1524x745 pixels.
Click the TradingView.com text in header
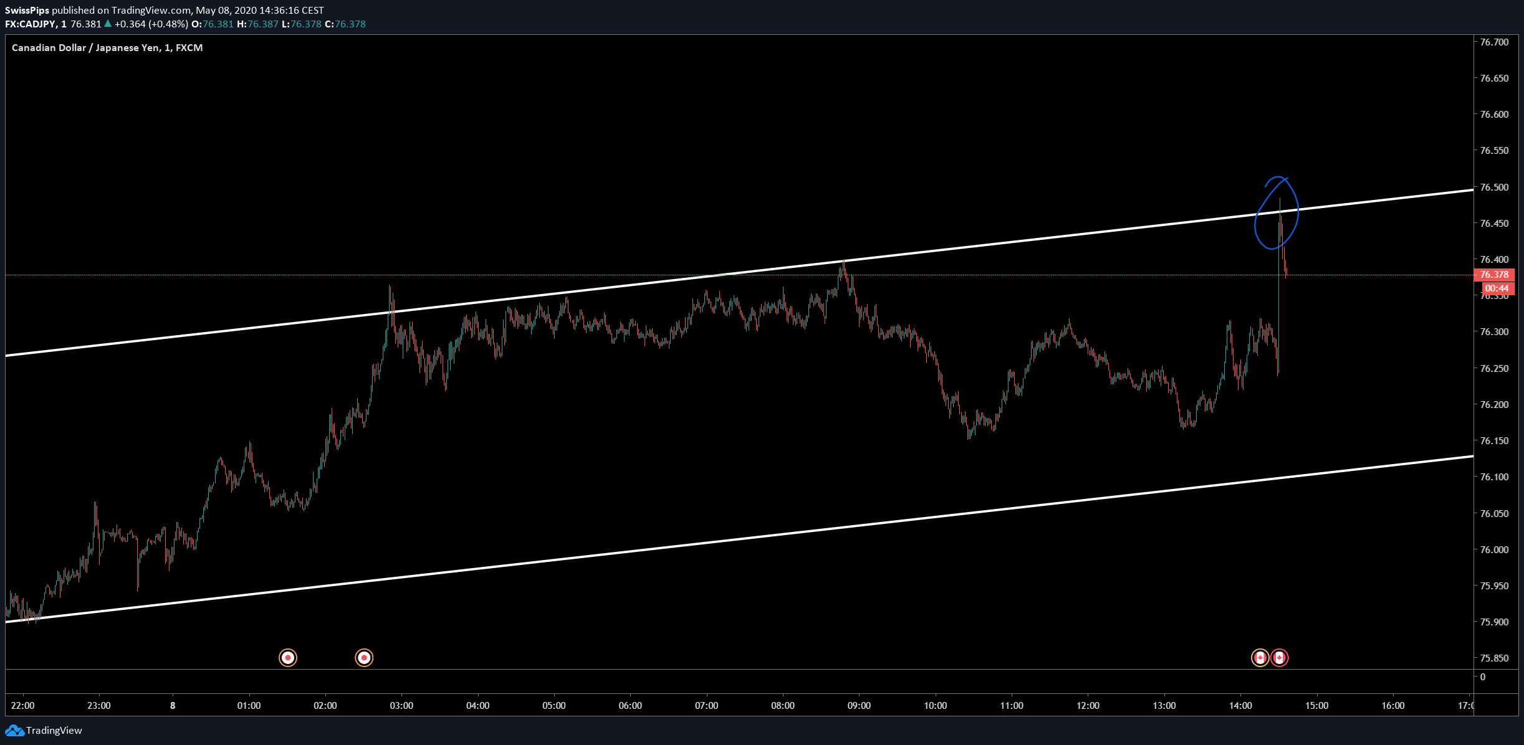151,10
